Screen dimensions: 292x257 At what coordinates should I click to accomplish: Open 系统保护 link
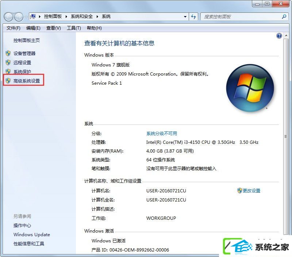[22, 72]
